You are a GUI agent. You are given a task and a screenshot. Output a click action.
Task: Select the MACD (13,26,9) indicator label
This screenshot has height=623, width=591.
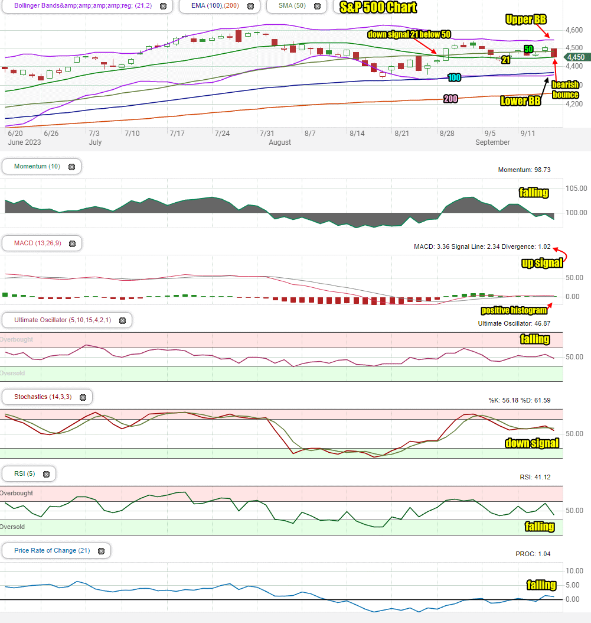[x=38, y=243]
